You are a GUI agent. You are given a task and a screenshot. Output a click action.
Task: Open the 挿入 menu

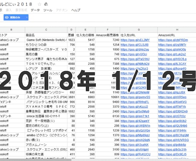9,10
